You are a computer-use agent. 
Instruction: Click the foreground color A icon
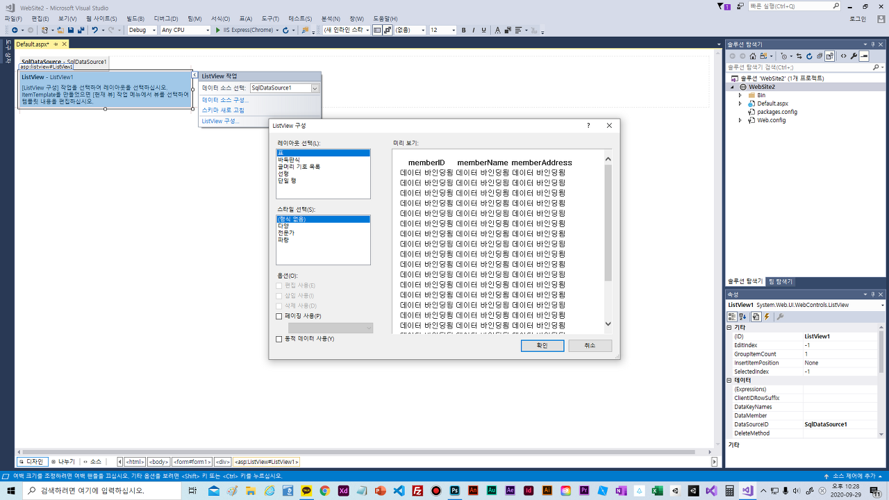tap(497, 30)
